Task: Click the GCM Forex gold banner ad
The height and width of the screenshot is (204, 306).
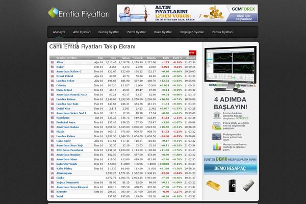Action: (187, 13)
